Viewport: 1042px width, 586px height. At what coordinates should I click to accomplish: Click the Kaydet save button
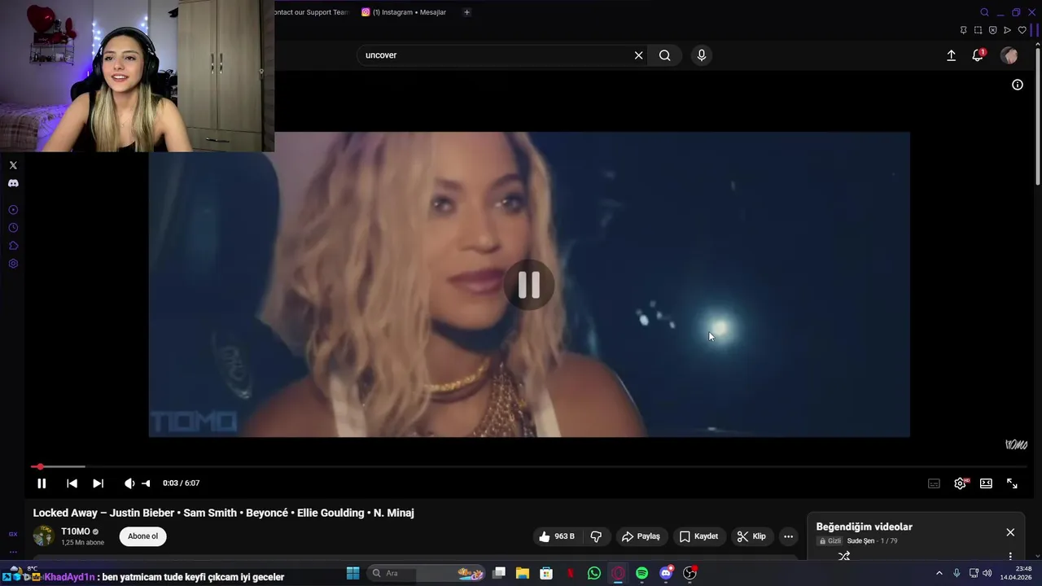[698, 536]
